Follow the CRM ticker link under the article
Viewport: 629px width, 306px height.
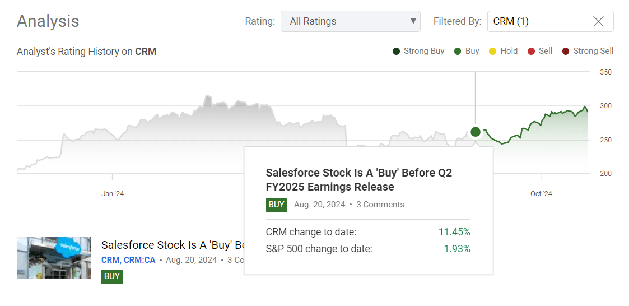[110, 260]
